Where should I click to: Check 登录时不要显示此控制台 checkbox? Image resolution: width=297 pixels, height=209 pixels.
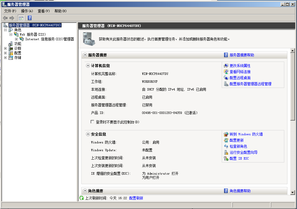click(92, 122)
